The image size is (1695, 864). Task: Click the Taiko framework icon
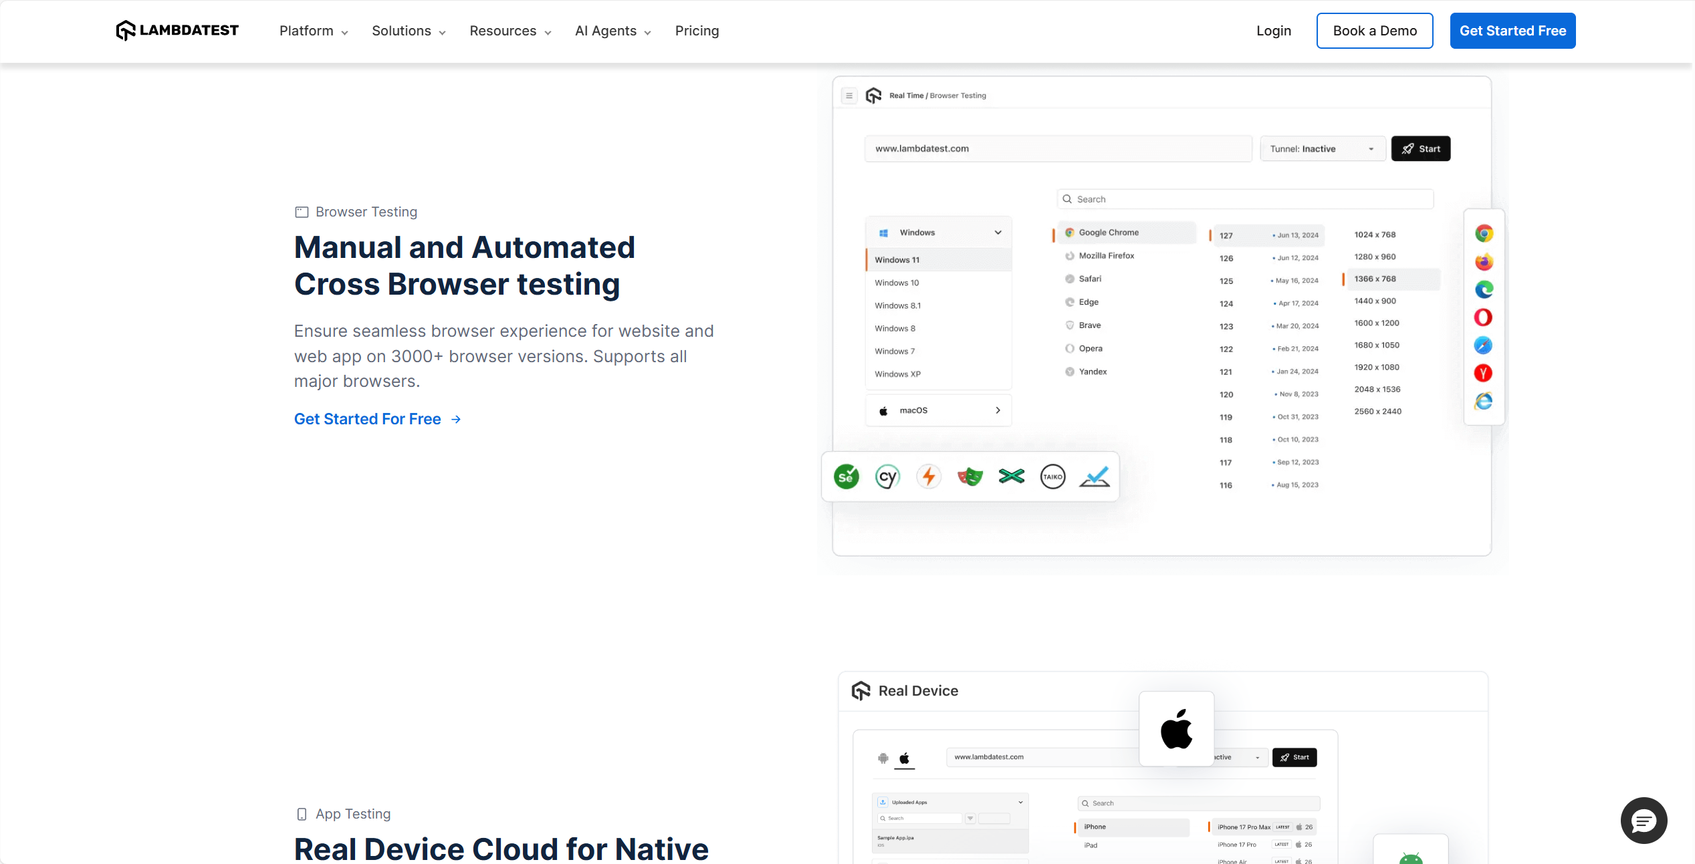[1053, 476]
